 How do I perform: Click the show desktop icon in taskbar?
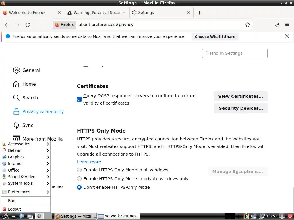click(x=30, y=216)
